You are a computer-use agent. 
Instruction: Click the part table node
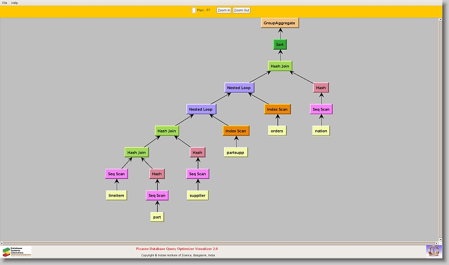coord(157,217)
